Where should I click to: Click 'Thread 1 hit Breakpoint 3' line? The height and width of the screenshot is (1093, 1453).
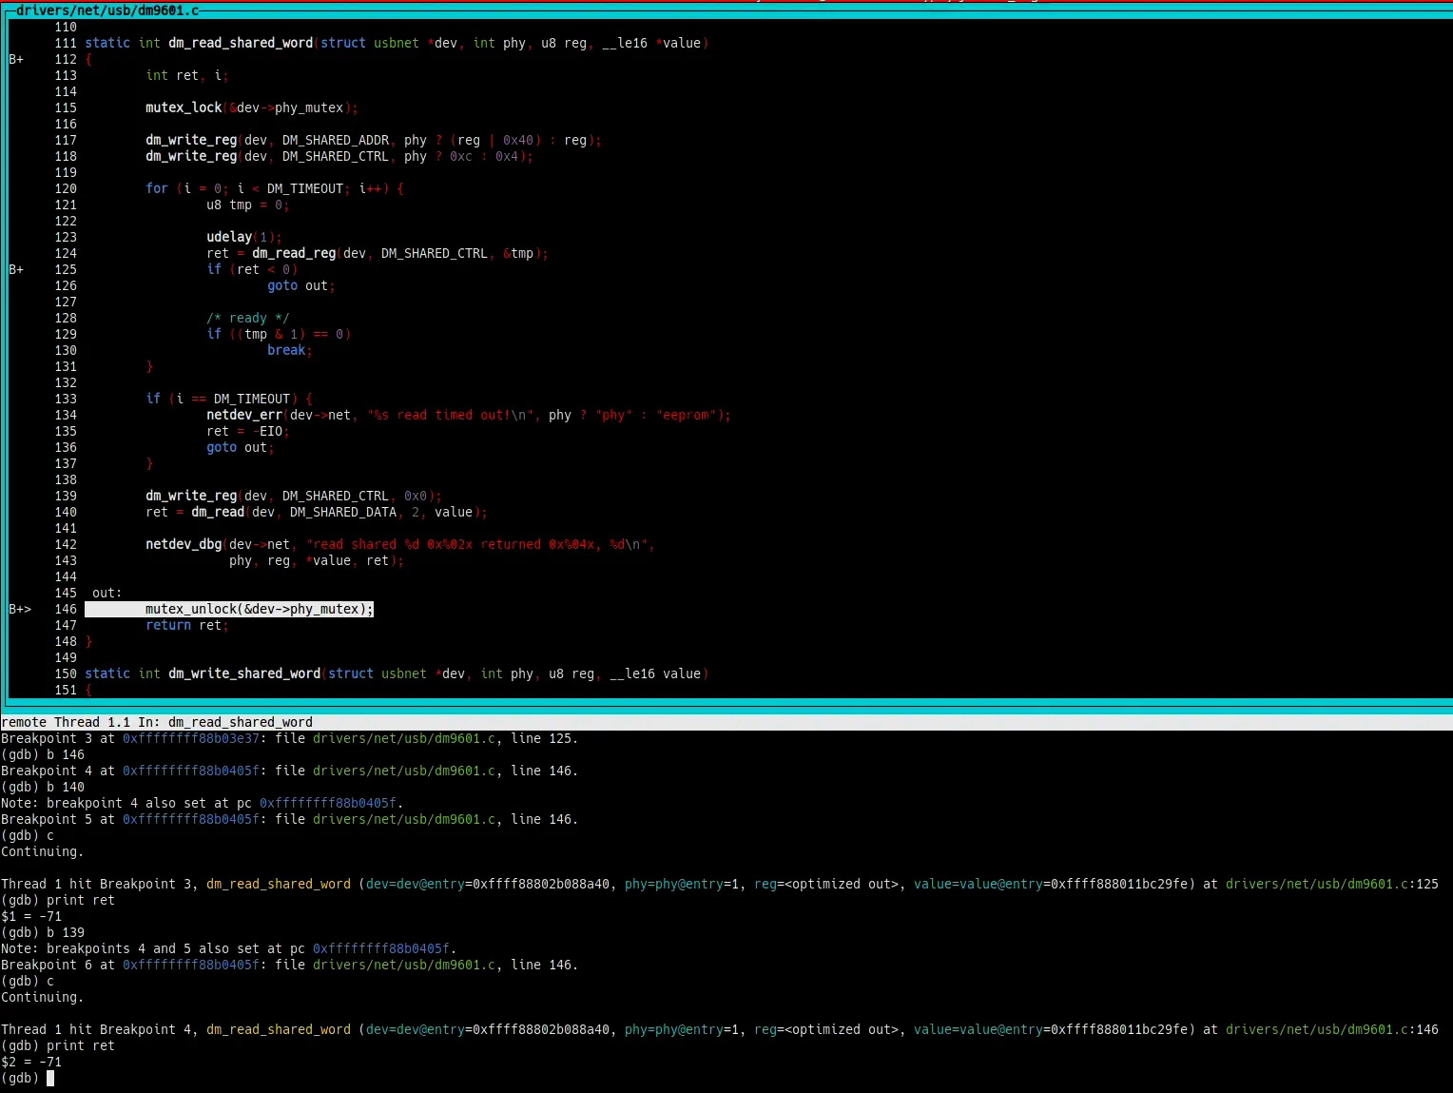(x=720, y=884)
